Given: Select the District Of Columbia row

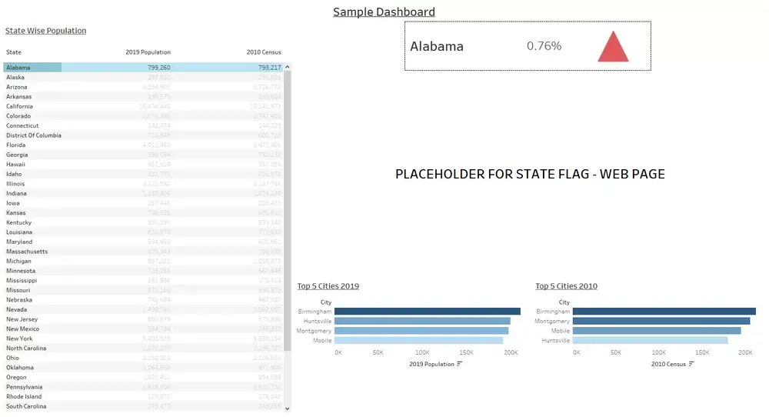Looking at the screenshot, I should (x=143, y=135).
